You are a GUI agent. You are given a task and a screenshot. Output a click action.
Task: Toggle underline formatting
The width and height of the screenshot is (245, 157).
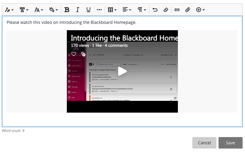click(88, 10)
